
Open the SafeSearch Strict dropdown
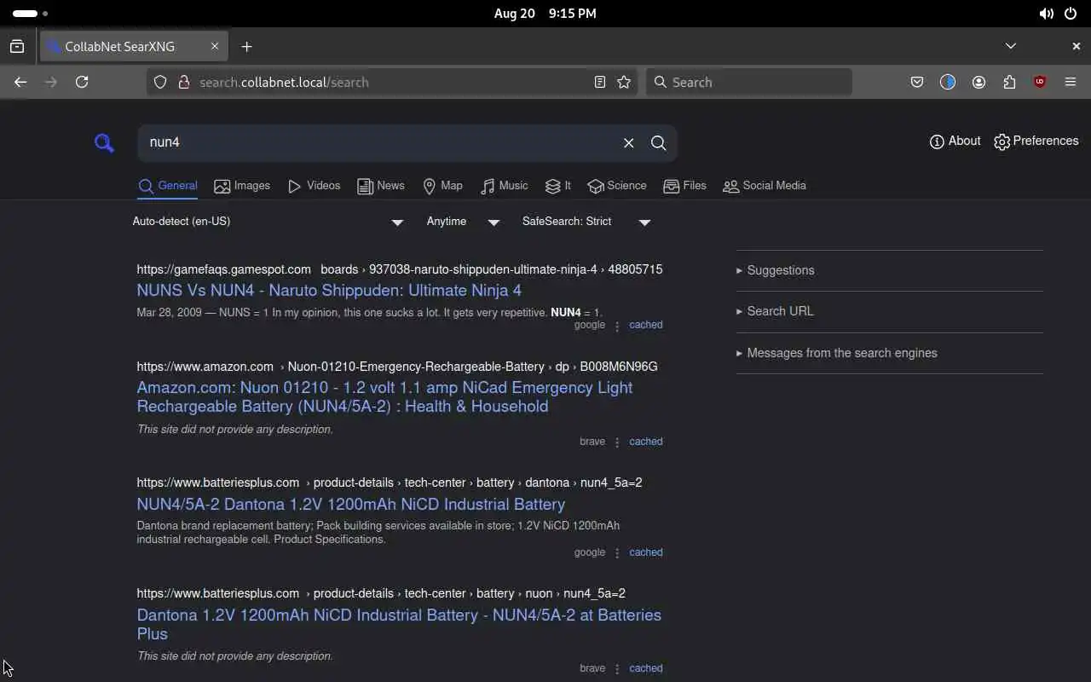tap(586, 222)
